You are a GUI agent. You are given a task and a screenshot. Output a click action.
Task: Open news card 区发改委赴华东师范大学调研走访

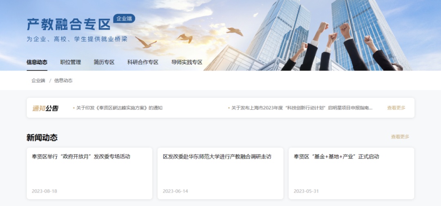click(220, 173)
